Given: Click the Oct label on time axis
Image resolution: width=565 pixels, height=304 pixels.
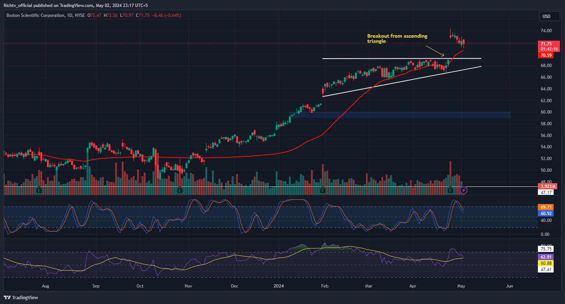Looking at the screenshot, I should click(x=140, y=286).
